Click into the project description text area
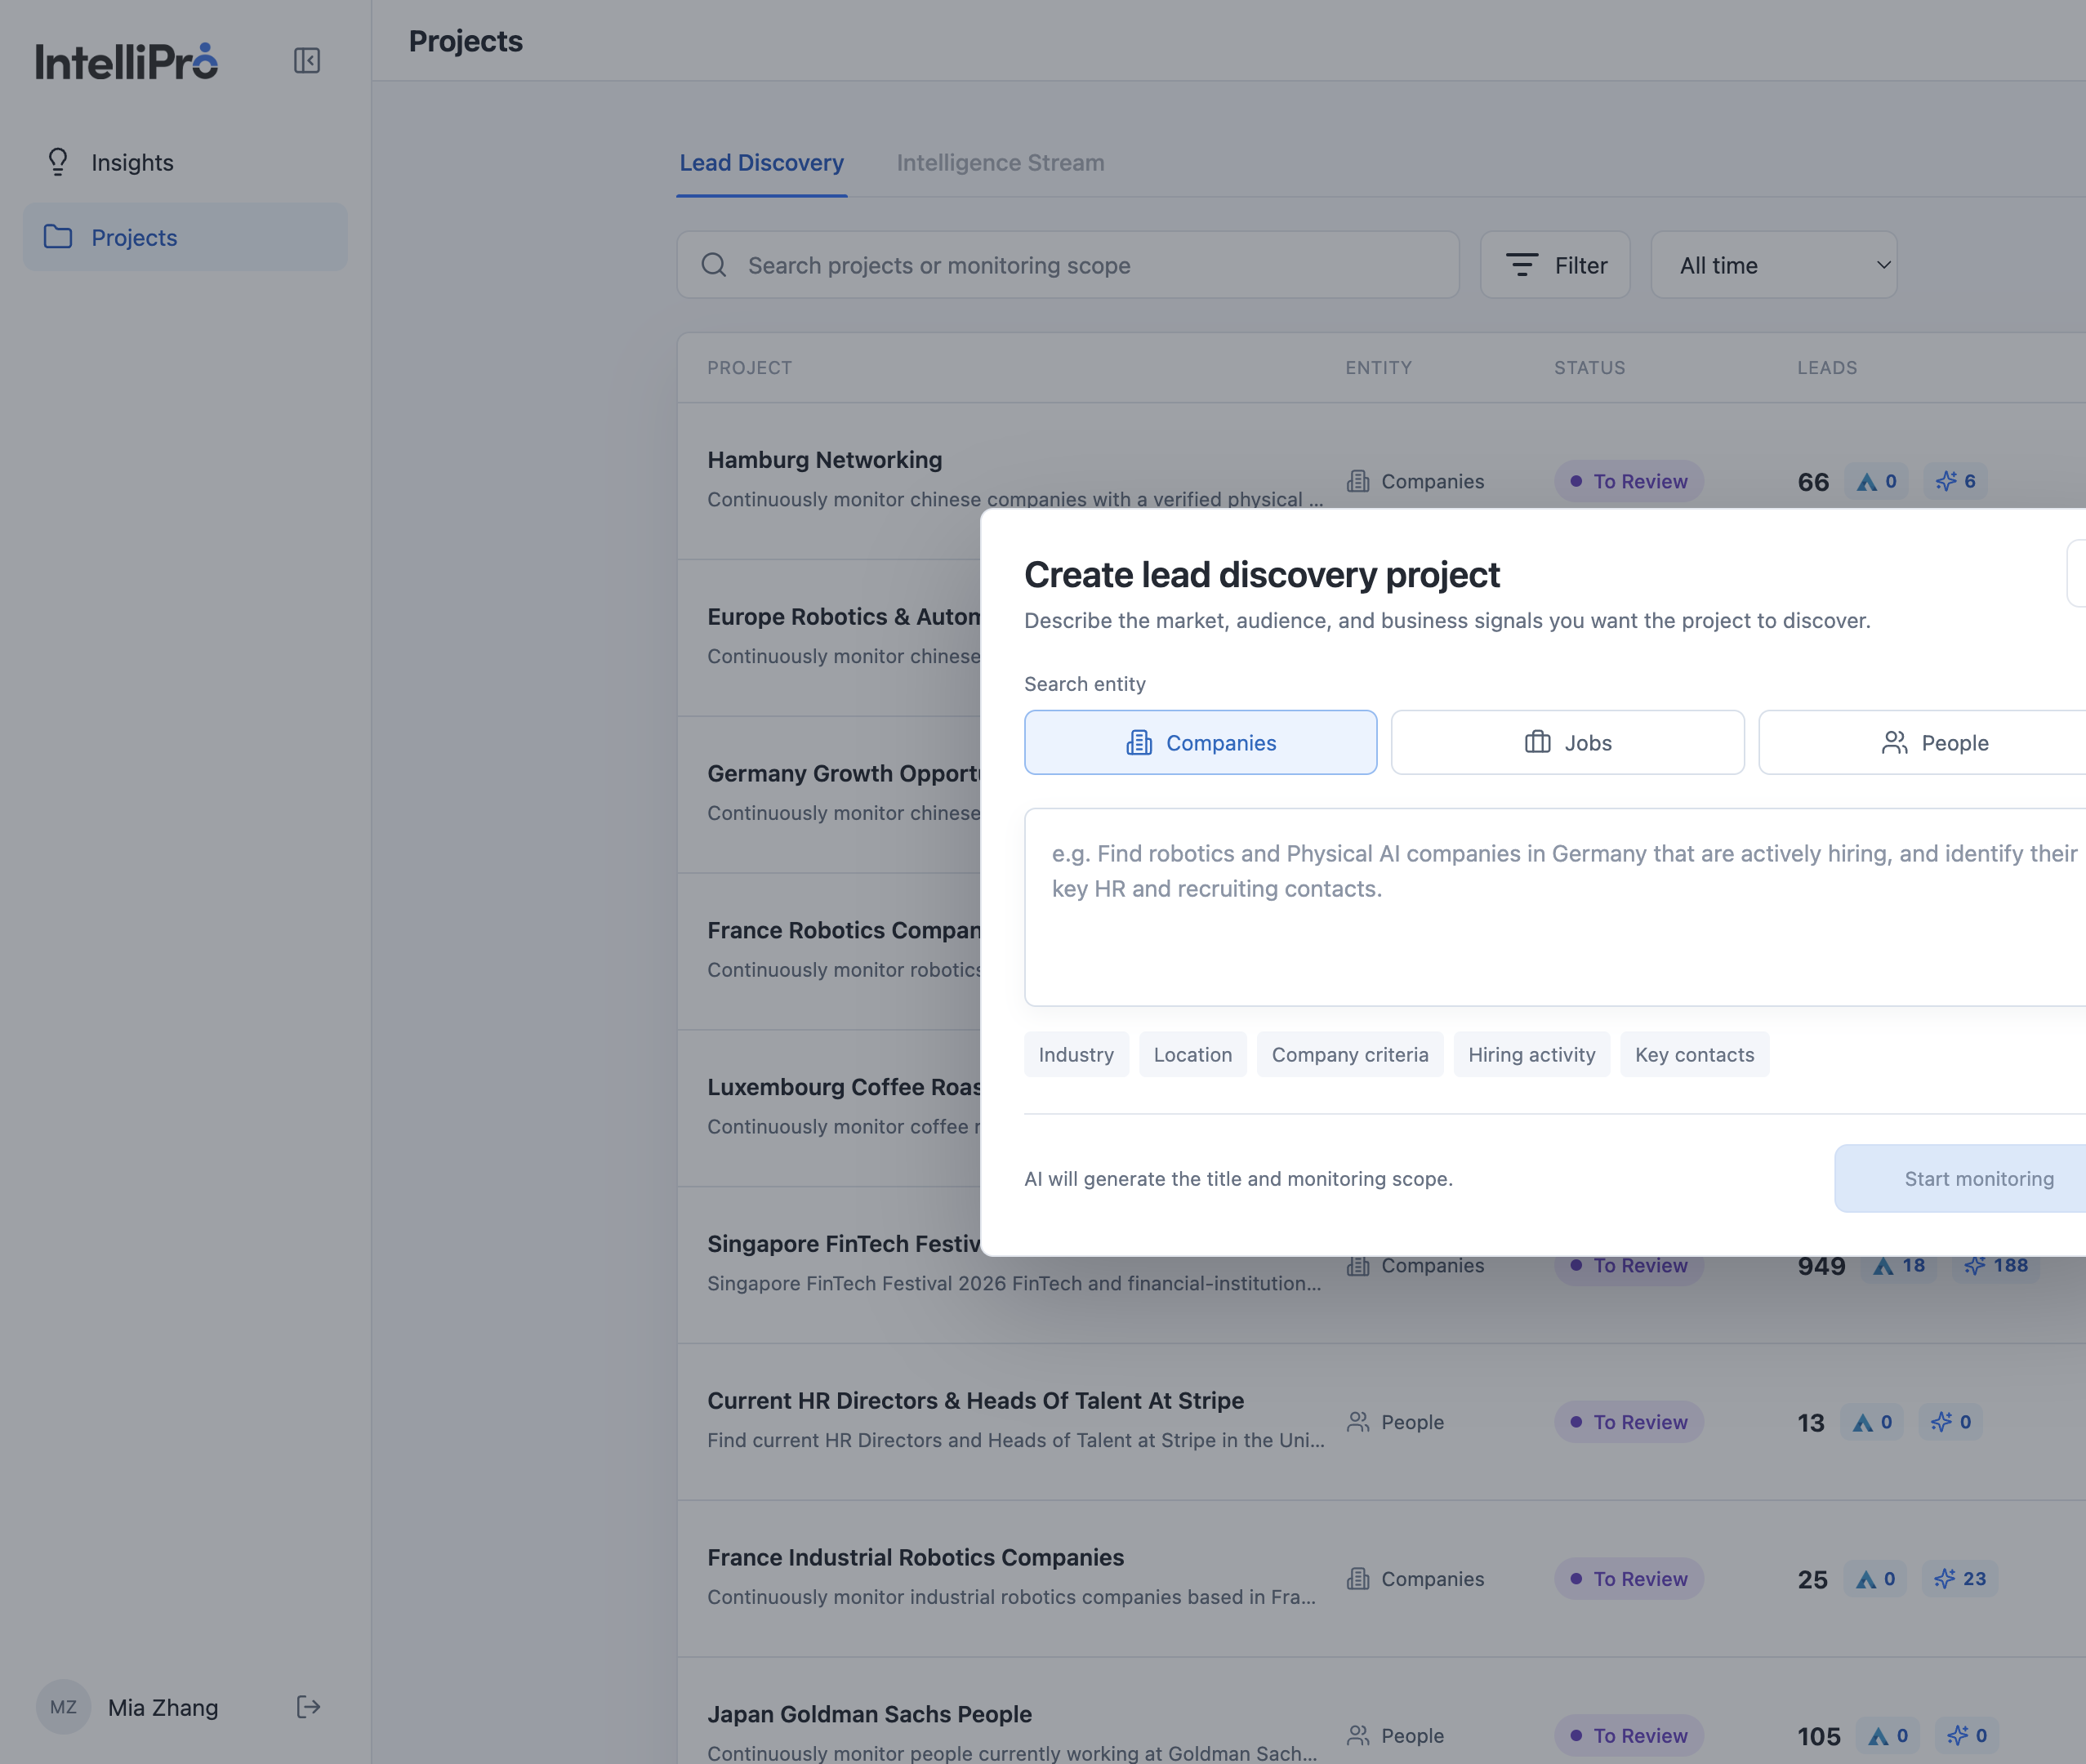2086x1764 pixels. coord(1555,907)
